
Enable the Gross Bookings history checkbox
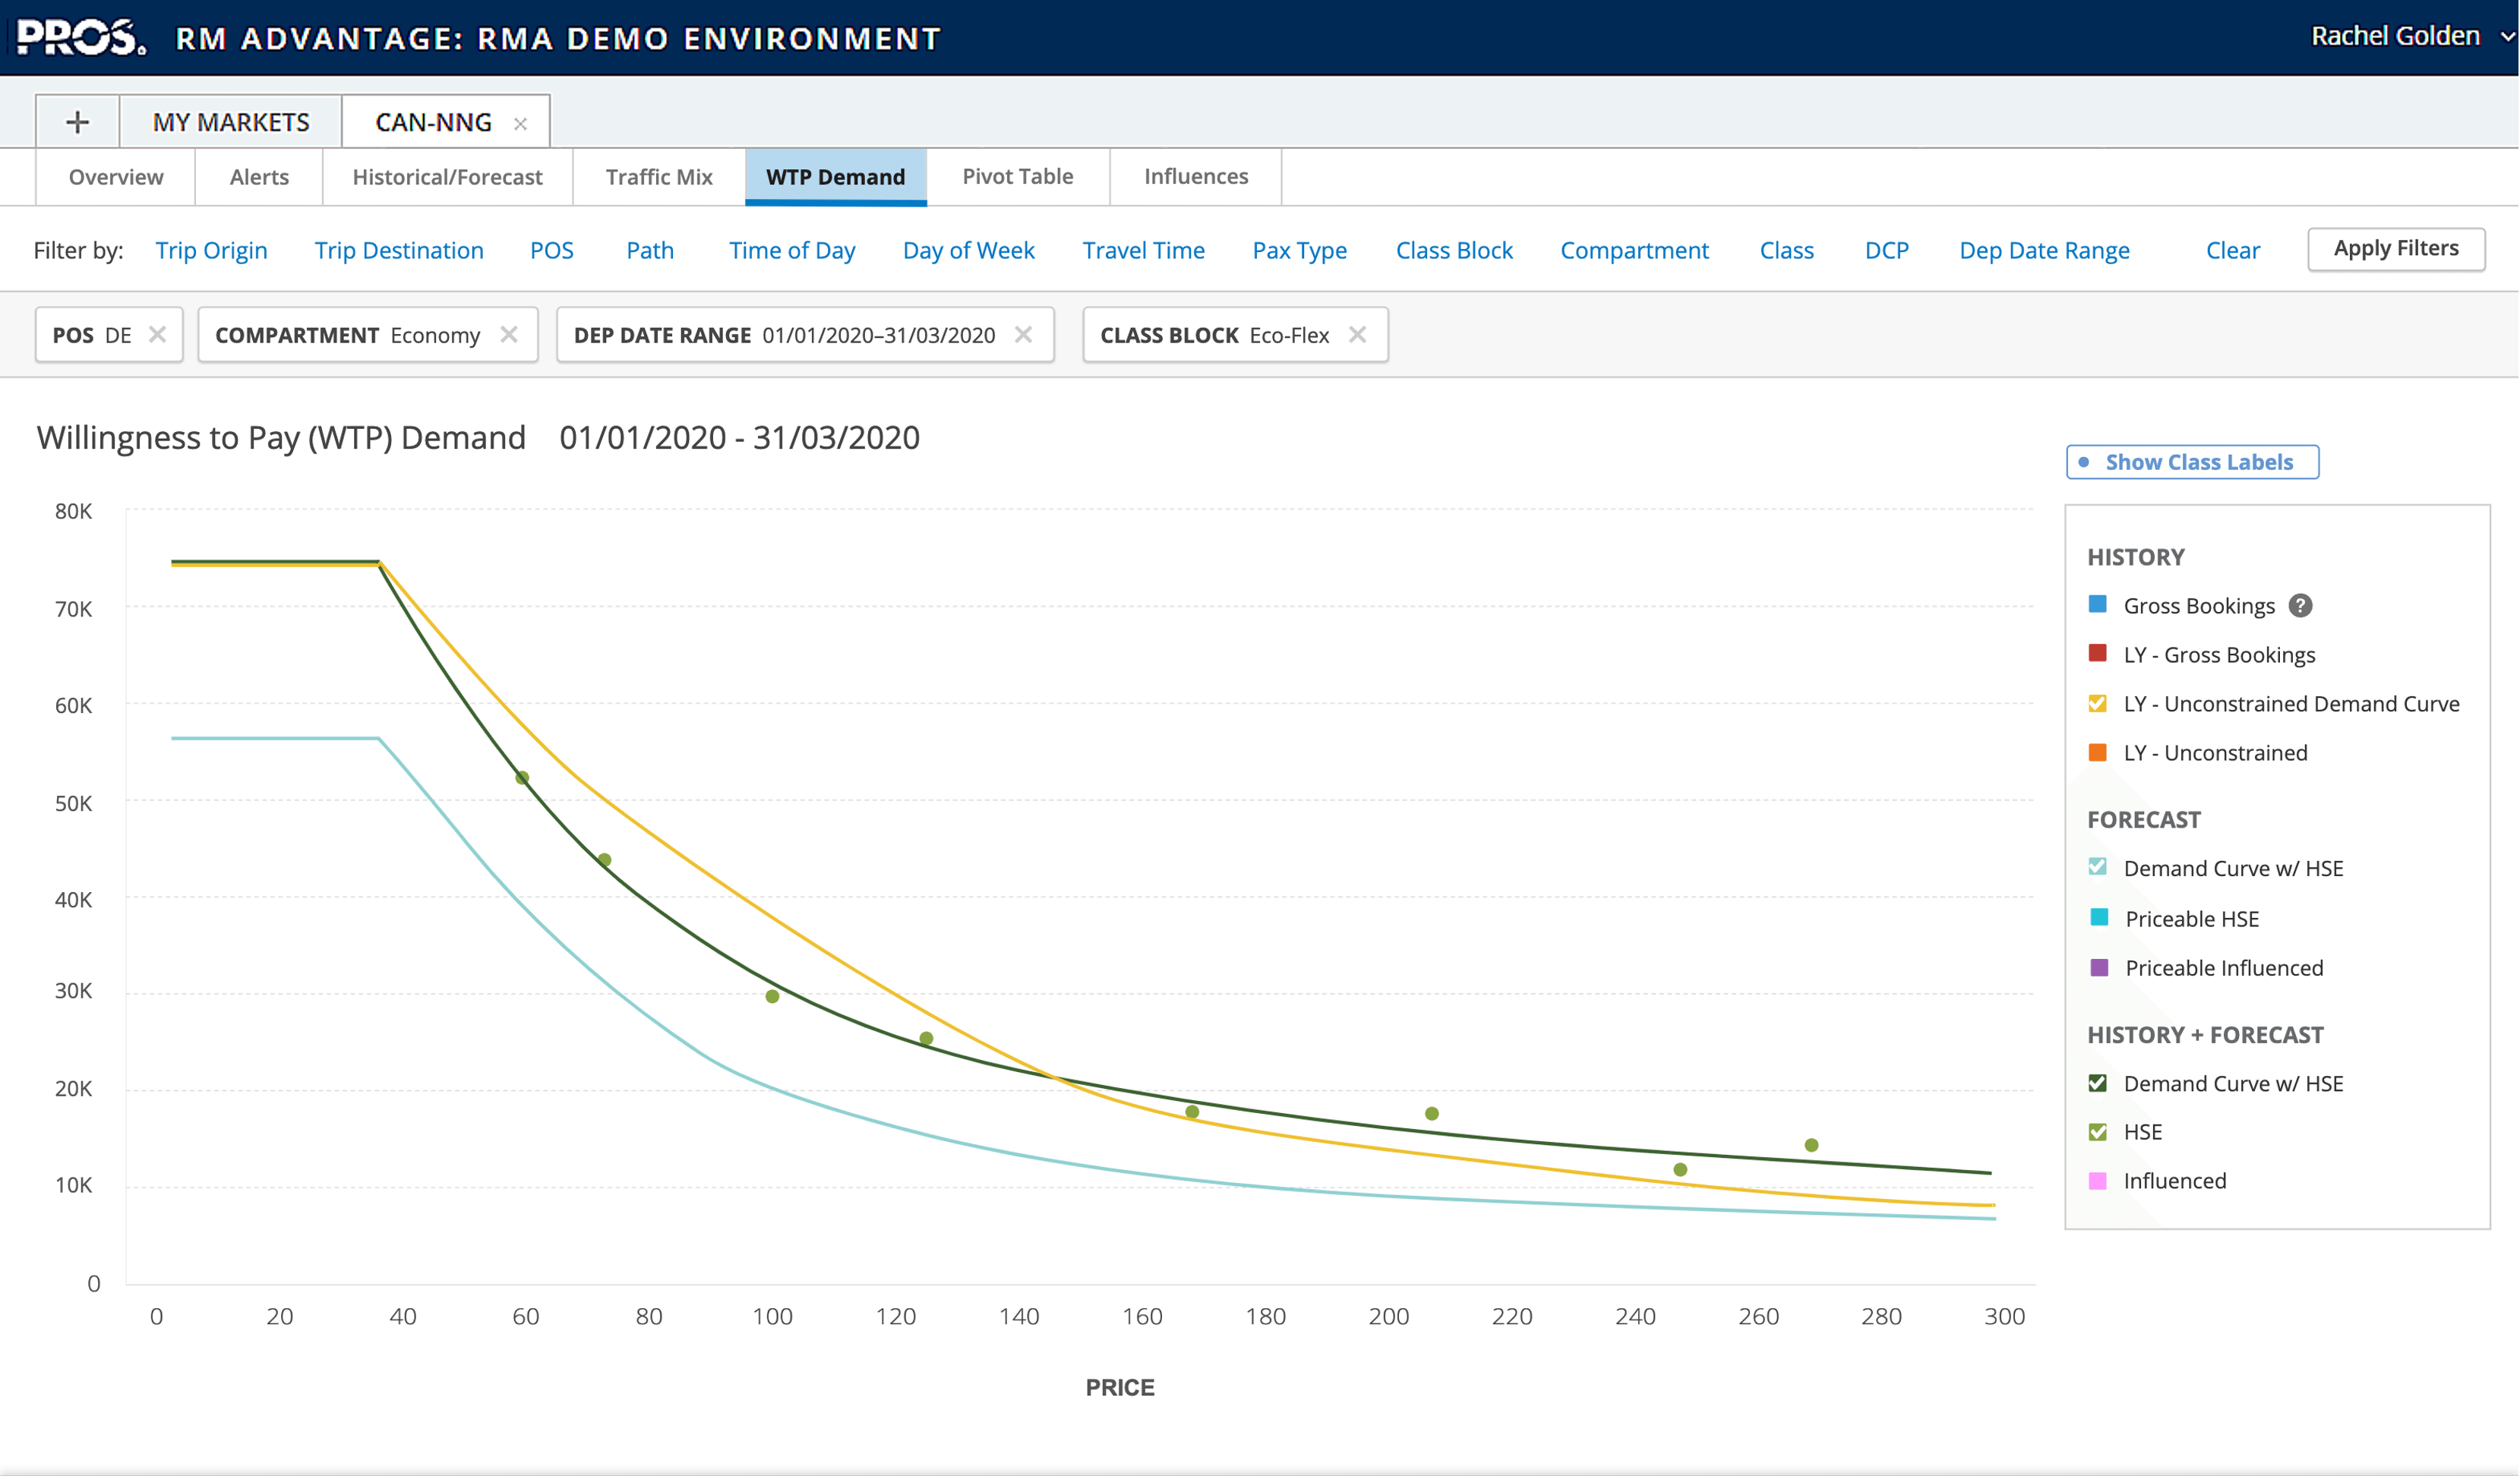click(x=2096, y=605)
